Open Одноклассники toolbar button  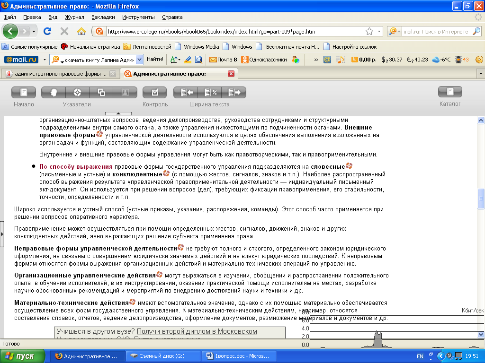point(264,60)
